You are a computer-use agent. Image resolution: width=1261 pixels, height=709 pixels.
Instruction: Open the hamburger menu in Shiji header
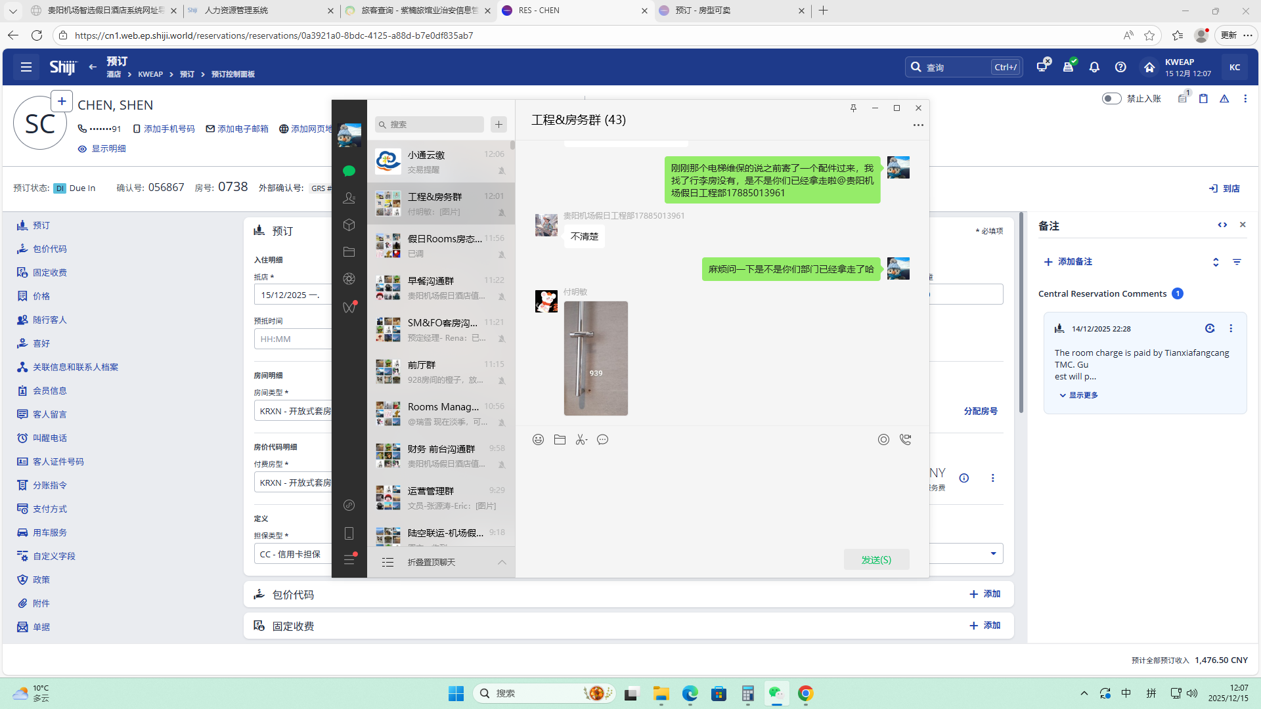[26, 67]
